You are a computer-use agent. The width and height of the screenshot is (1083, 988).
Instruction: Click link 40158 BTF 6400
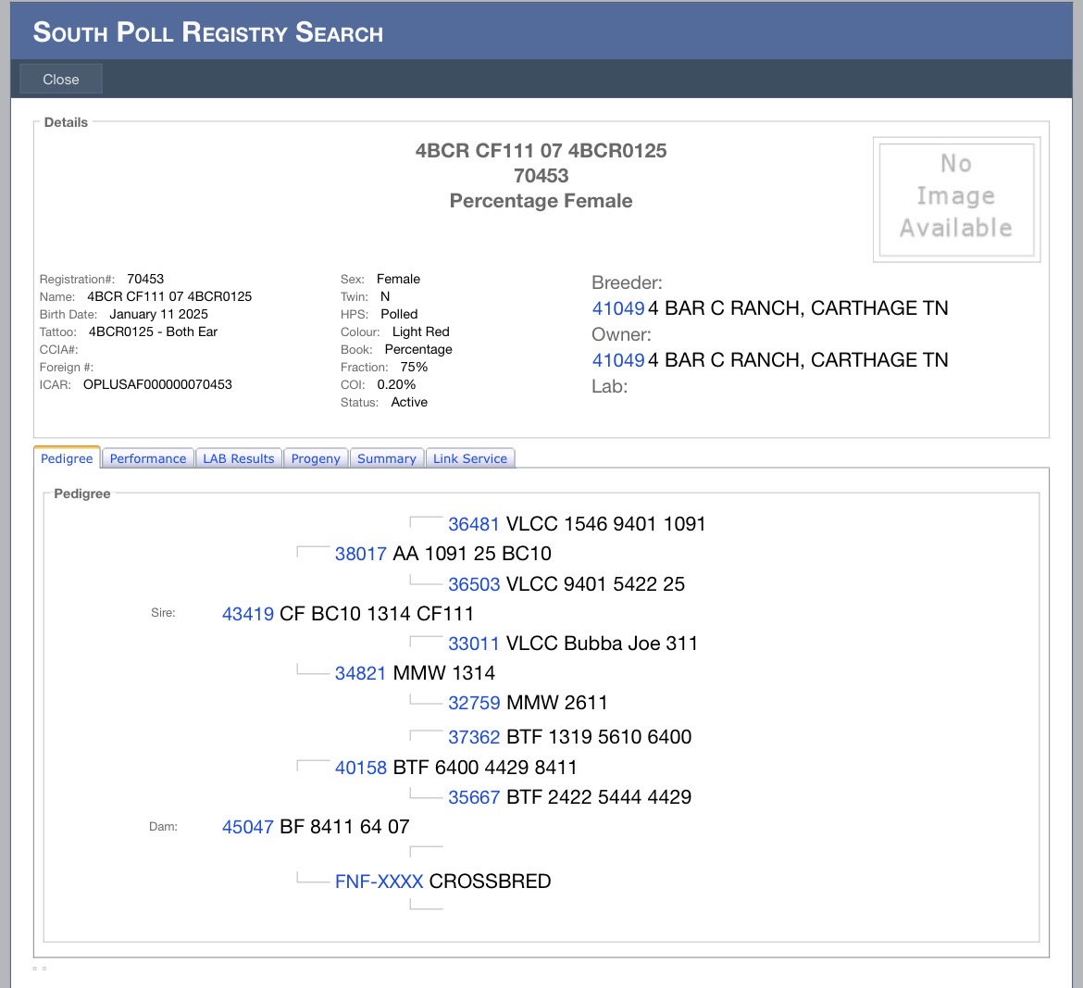(x=361, y=768)
